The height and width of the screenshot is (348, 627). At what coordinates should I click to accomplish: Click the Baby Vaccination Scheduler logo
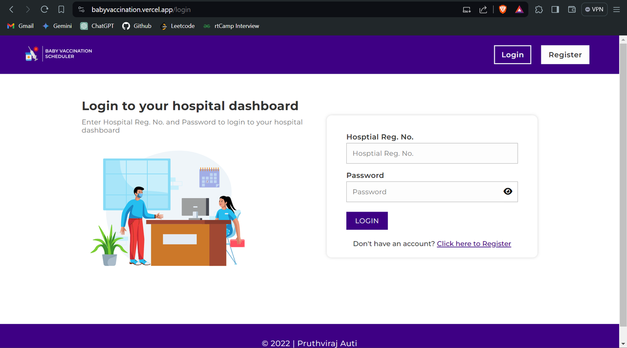tap(58, 54)
